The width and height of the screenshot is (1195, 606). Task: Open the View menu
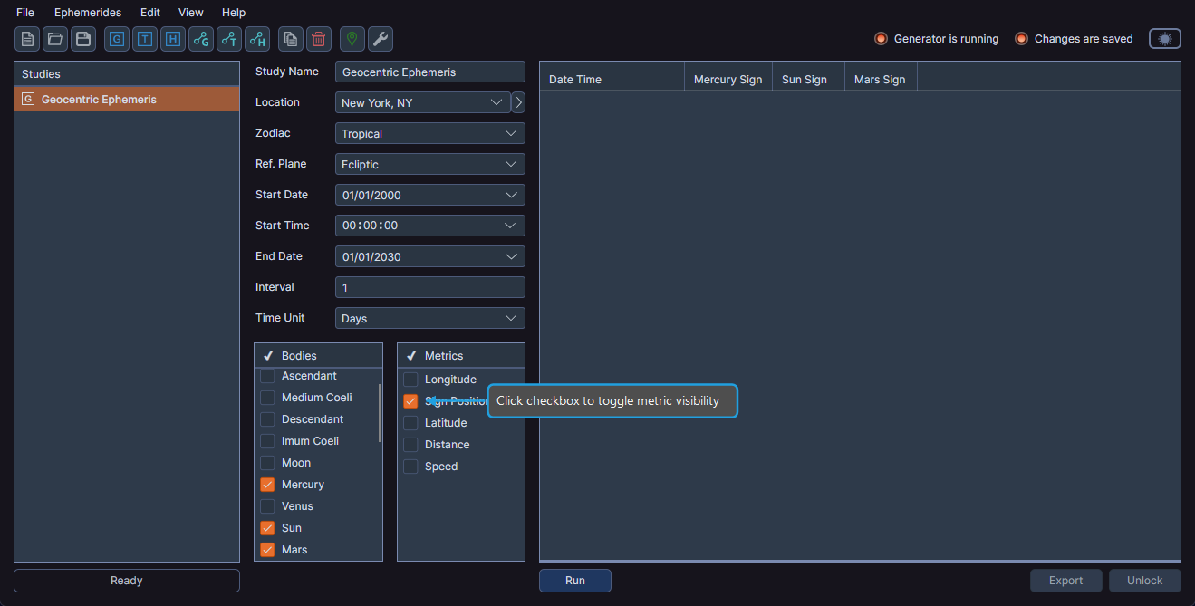coord(190,12)
